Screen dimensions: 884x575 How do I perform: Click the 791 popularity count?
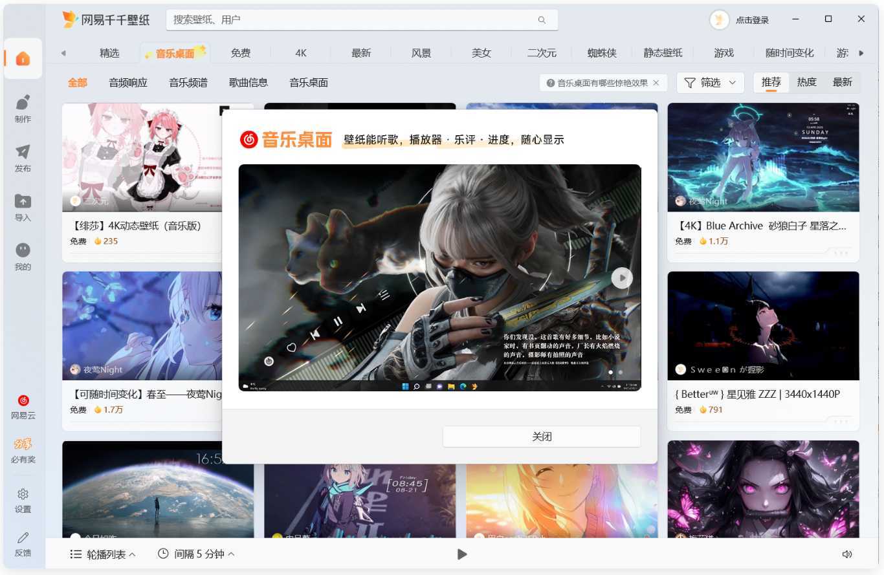click(716, 409)
